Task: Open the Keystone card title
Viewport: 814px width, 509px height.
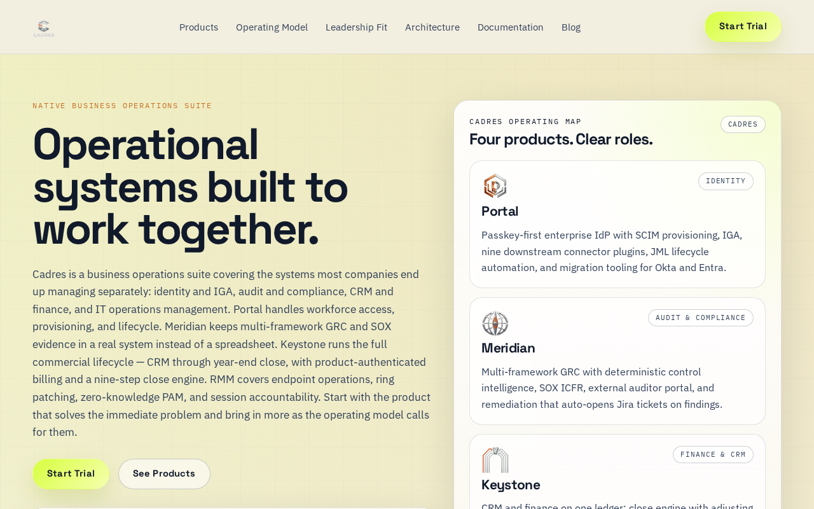Action: coord(511,485)
